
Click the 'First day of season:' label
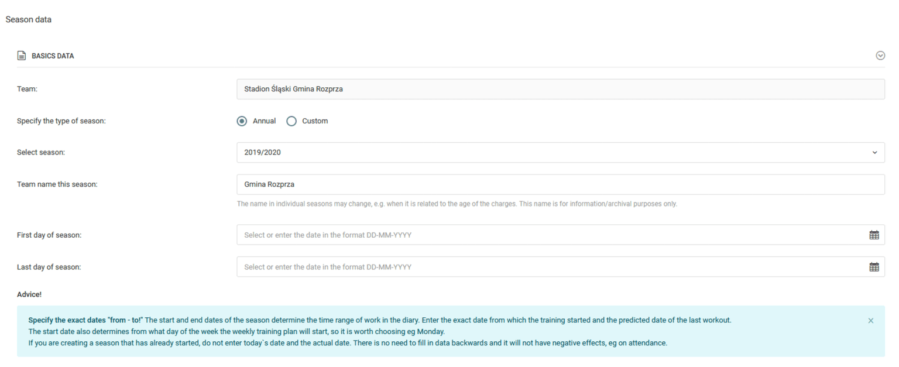point(49,235)
